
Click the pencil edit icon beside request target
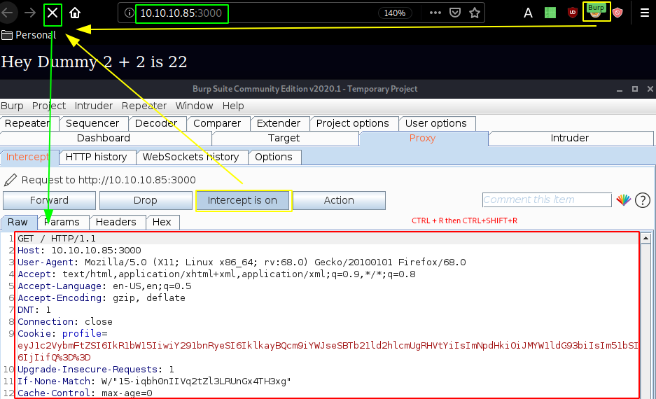[10, 181]
